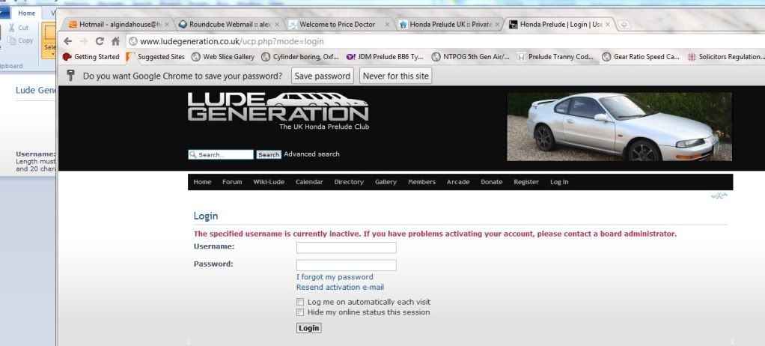
Task: Submit the form with Login button
Action: coord(309,328)
